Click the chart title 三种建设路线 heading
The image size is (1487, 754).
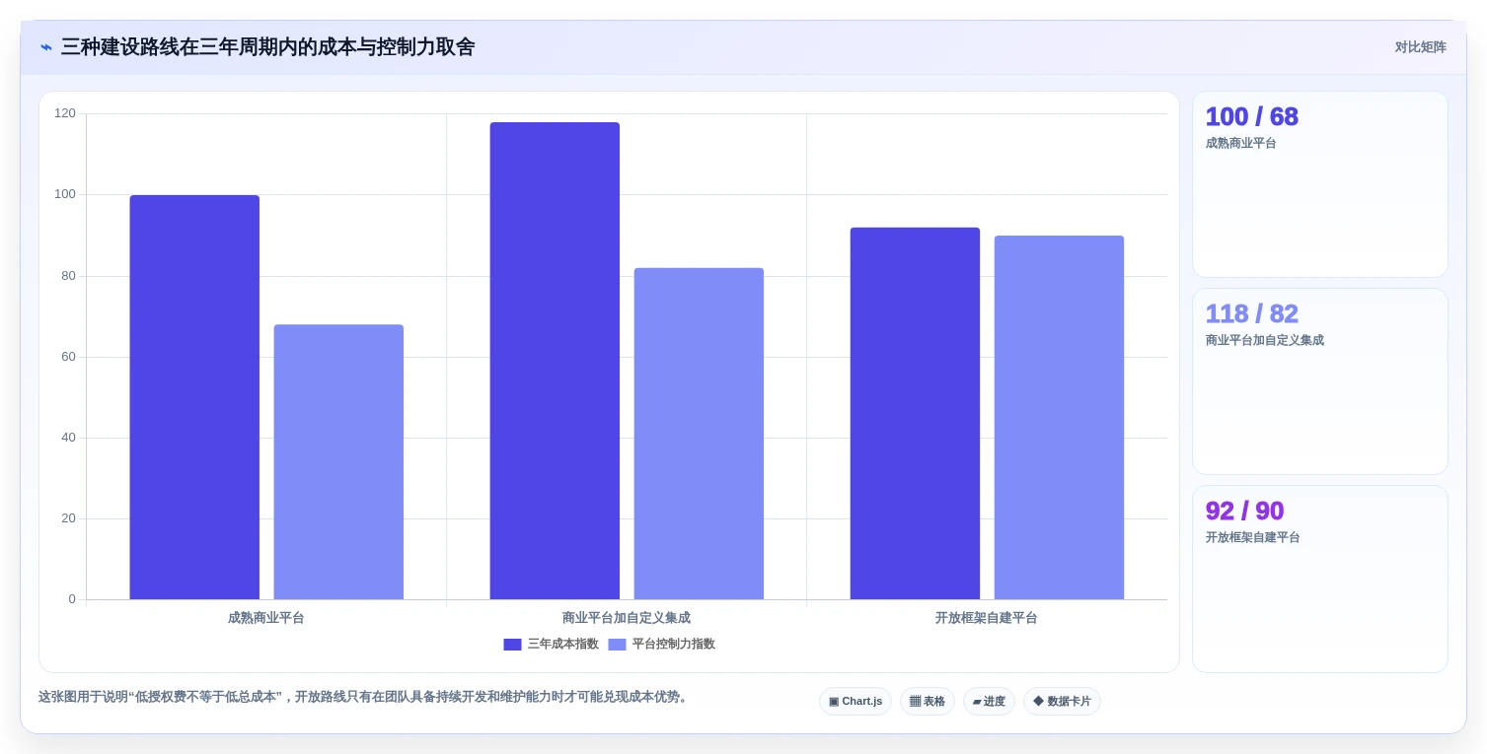pyautogui.click(x=267, y=47)
